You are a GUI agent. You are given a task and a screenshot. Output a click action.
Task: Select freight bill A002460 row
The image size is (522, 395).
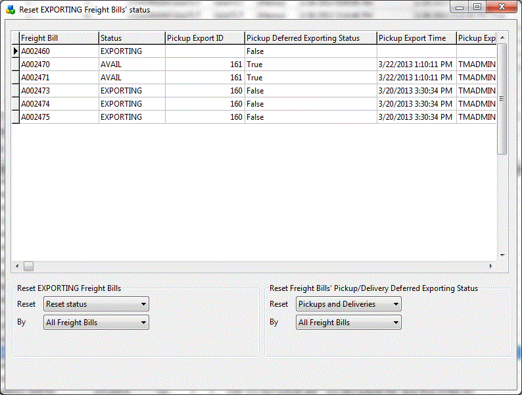pos(59,51)
